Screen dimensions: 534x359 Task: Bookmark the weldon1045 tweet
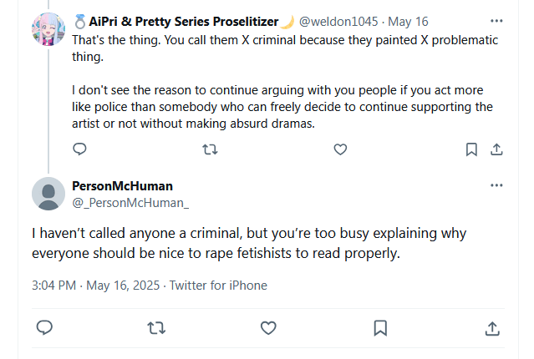pyautogui.click(x=471, y=149)
